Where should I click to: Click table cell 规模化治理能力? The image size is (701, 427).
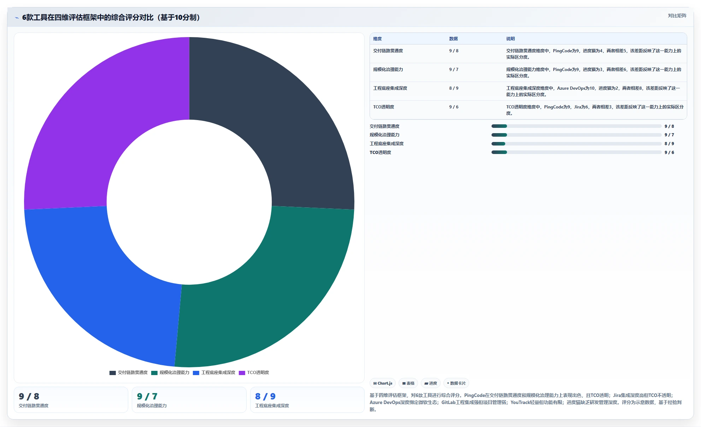point(388,70)
